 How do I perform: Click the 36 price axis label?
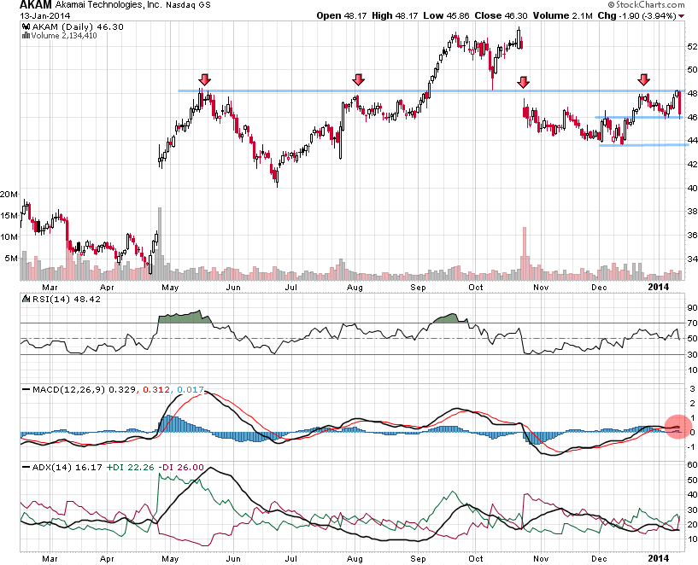(x=692, y=236)
